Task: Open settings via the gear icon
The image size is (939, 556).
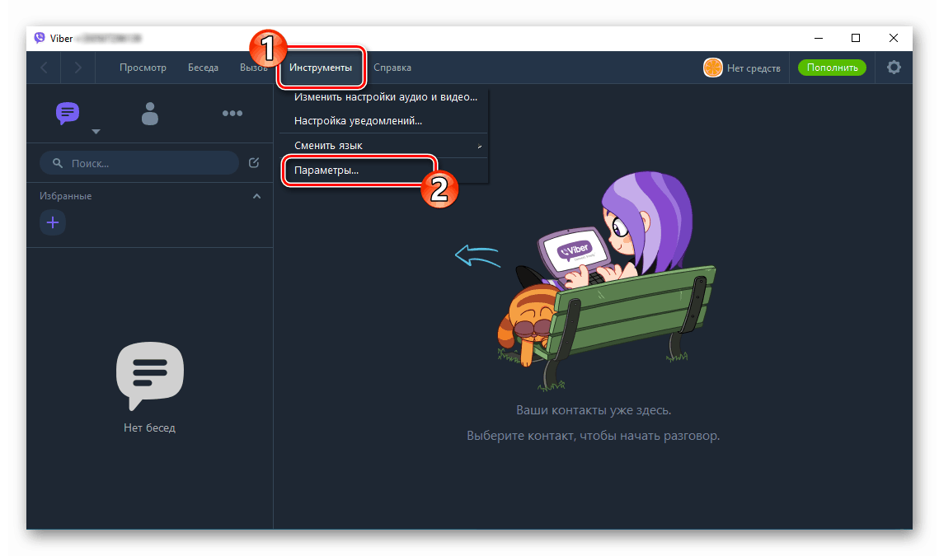Action: click(x=894, y=68)
